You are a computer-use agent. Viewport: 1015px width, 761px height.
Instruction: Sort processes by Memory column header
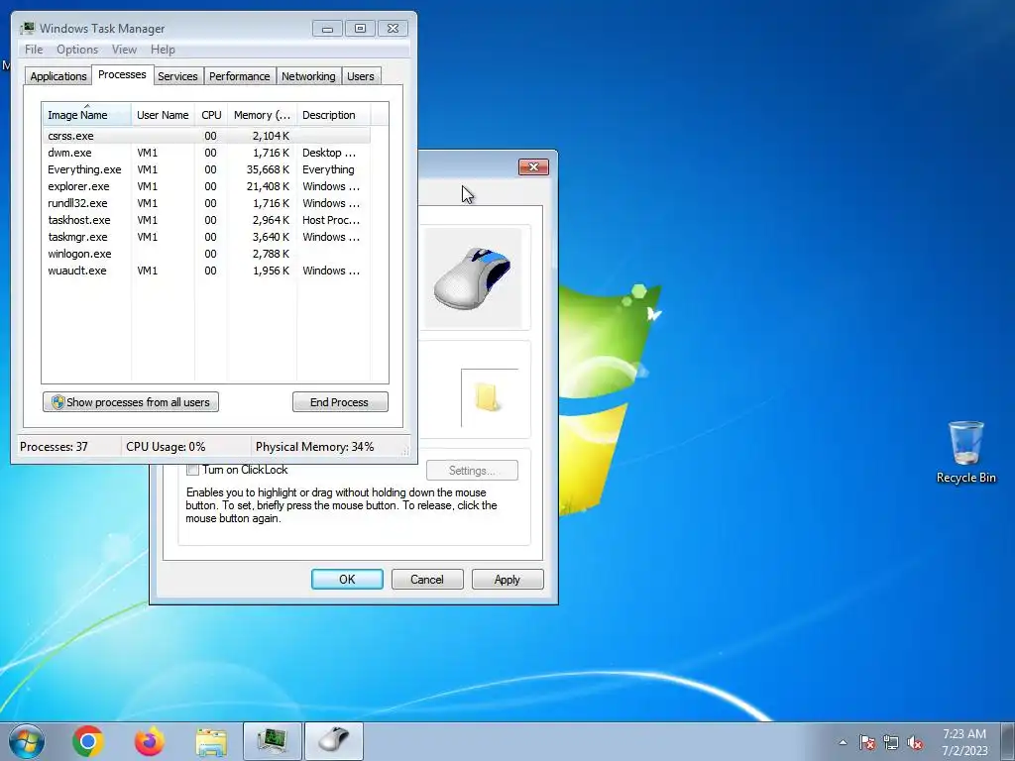pos(262,115)
